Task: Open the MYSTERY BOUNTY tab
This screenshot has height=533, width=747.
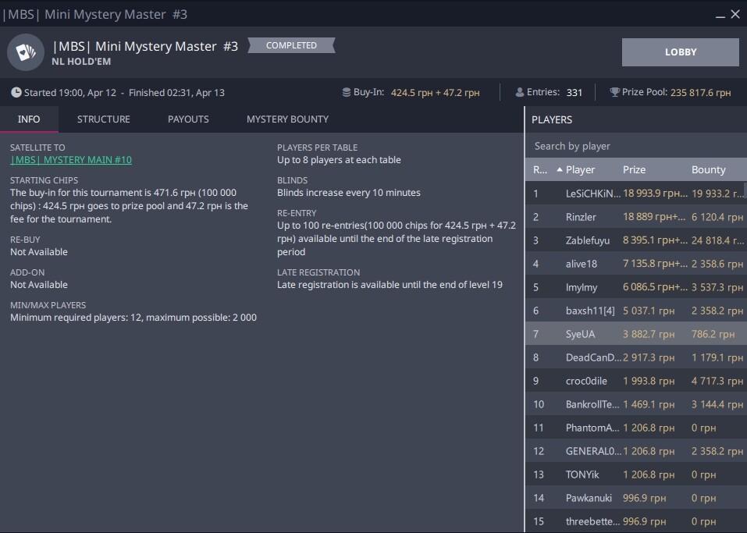Action: pos(287,119)
